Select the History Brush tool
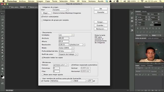164x92 pixels. point(2,41)
